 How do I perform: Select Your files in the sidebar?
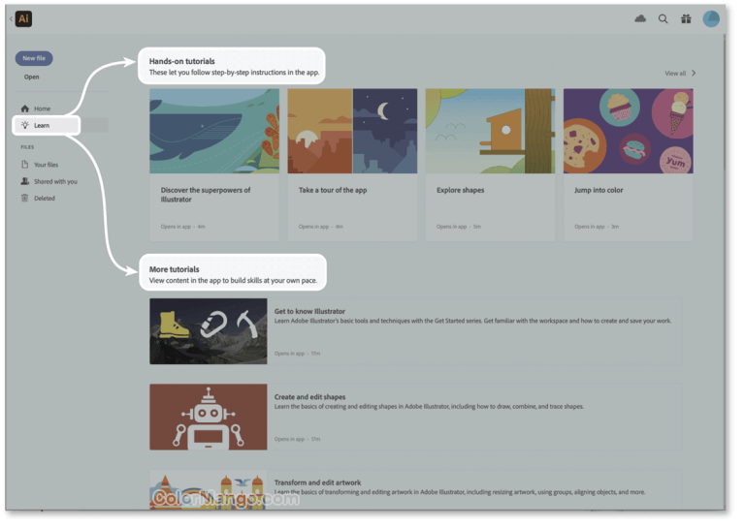(x=47, y=166)
